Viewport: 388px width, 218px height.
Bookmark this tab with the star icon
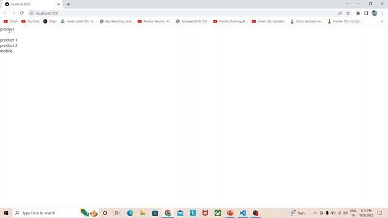[348, 13]
